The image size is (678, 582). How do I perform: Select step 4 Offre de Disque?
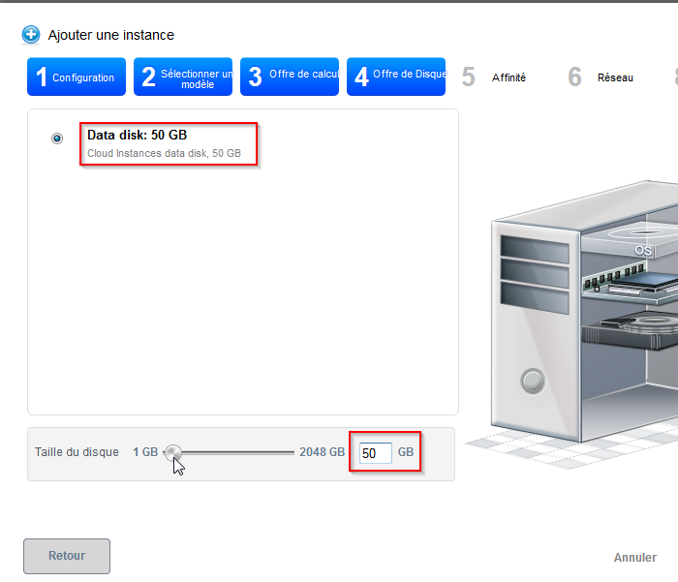pos(396,77)
